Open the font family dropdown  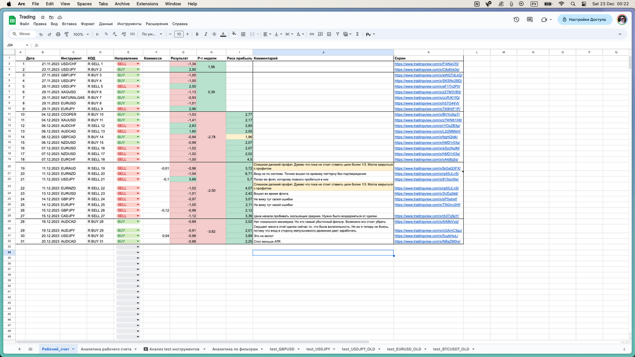[152, 34]
